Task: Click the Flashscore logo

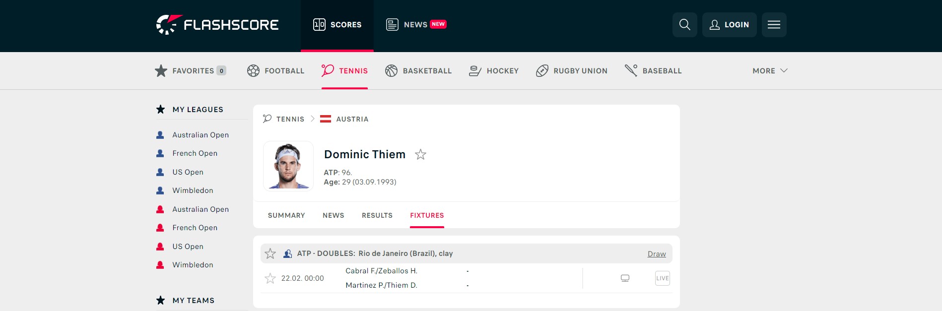Action: click(217, 25)
